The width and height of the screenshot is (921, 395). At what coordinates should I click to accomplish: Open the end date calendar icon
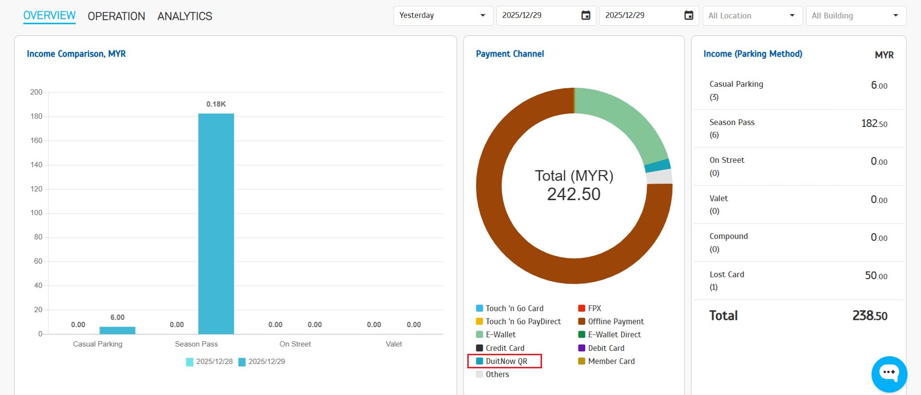pos(689,16)
